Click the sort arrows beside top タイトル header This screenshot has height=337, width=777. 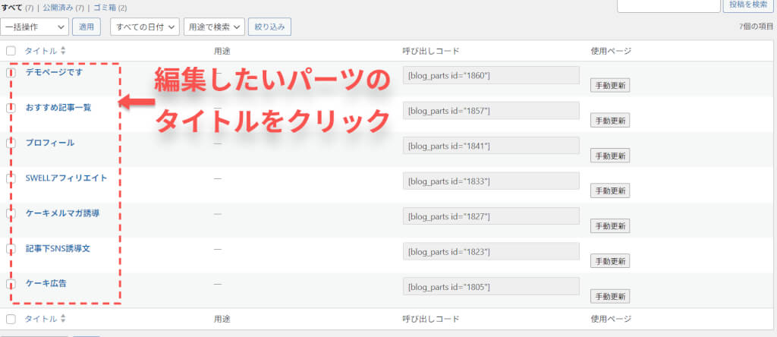click(x=63, y=51)
